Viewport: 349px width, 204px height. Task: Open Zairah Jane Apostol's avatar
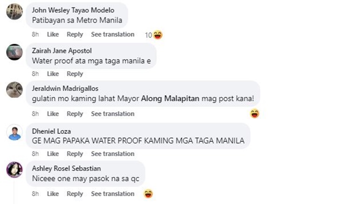[x=14, y=52]
